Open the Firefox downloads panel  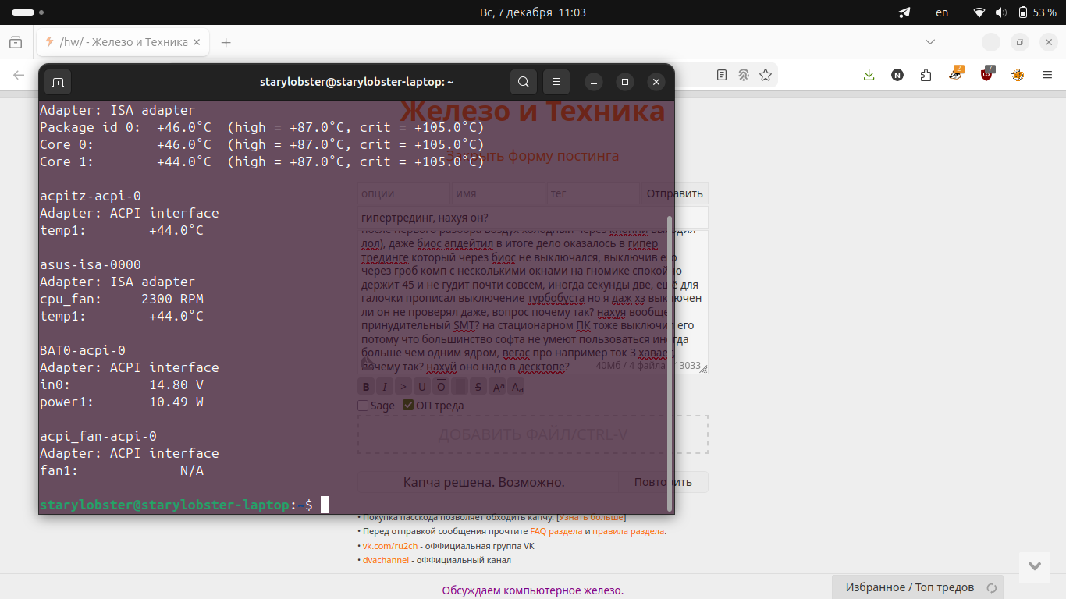point(869,75)
